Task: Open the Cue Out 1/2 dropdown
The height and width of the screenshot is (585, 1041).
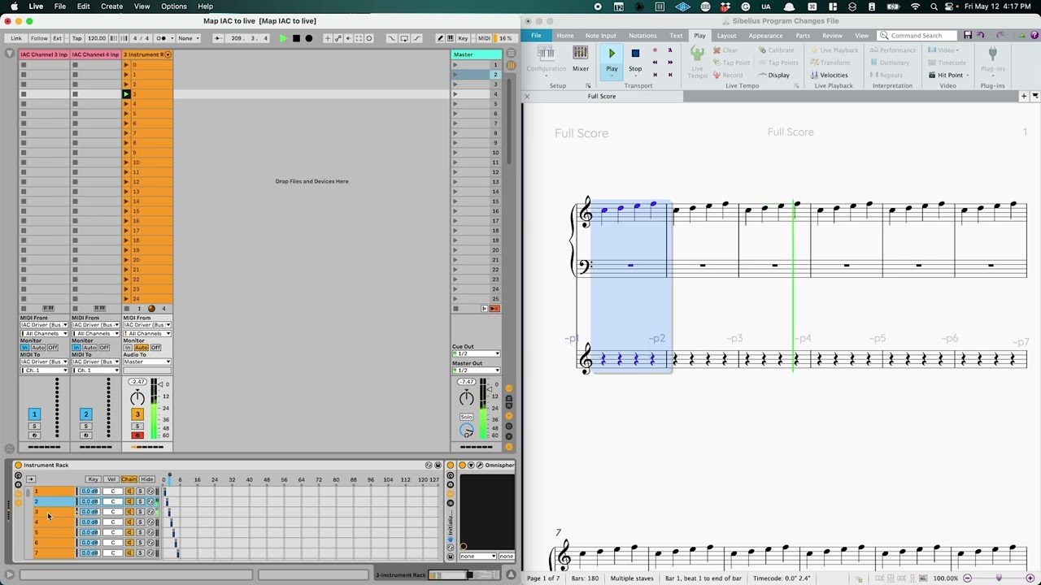Action: [x=476, y=353]
